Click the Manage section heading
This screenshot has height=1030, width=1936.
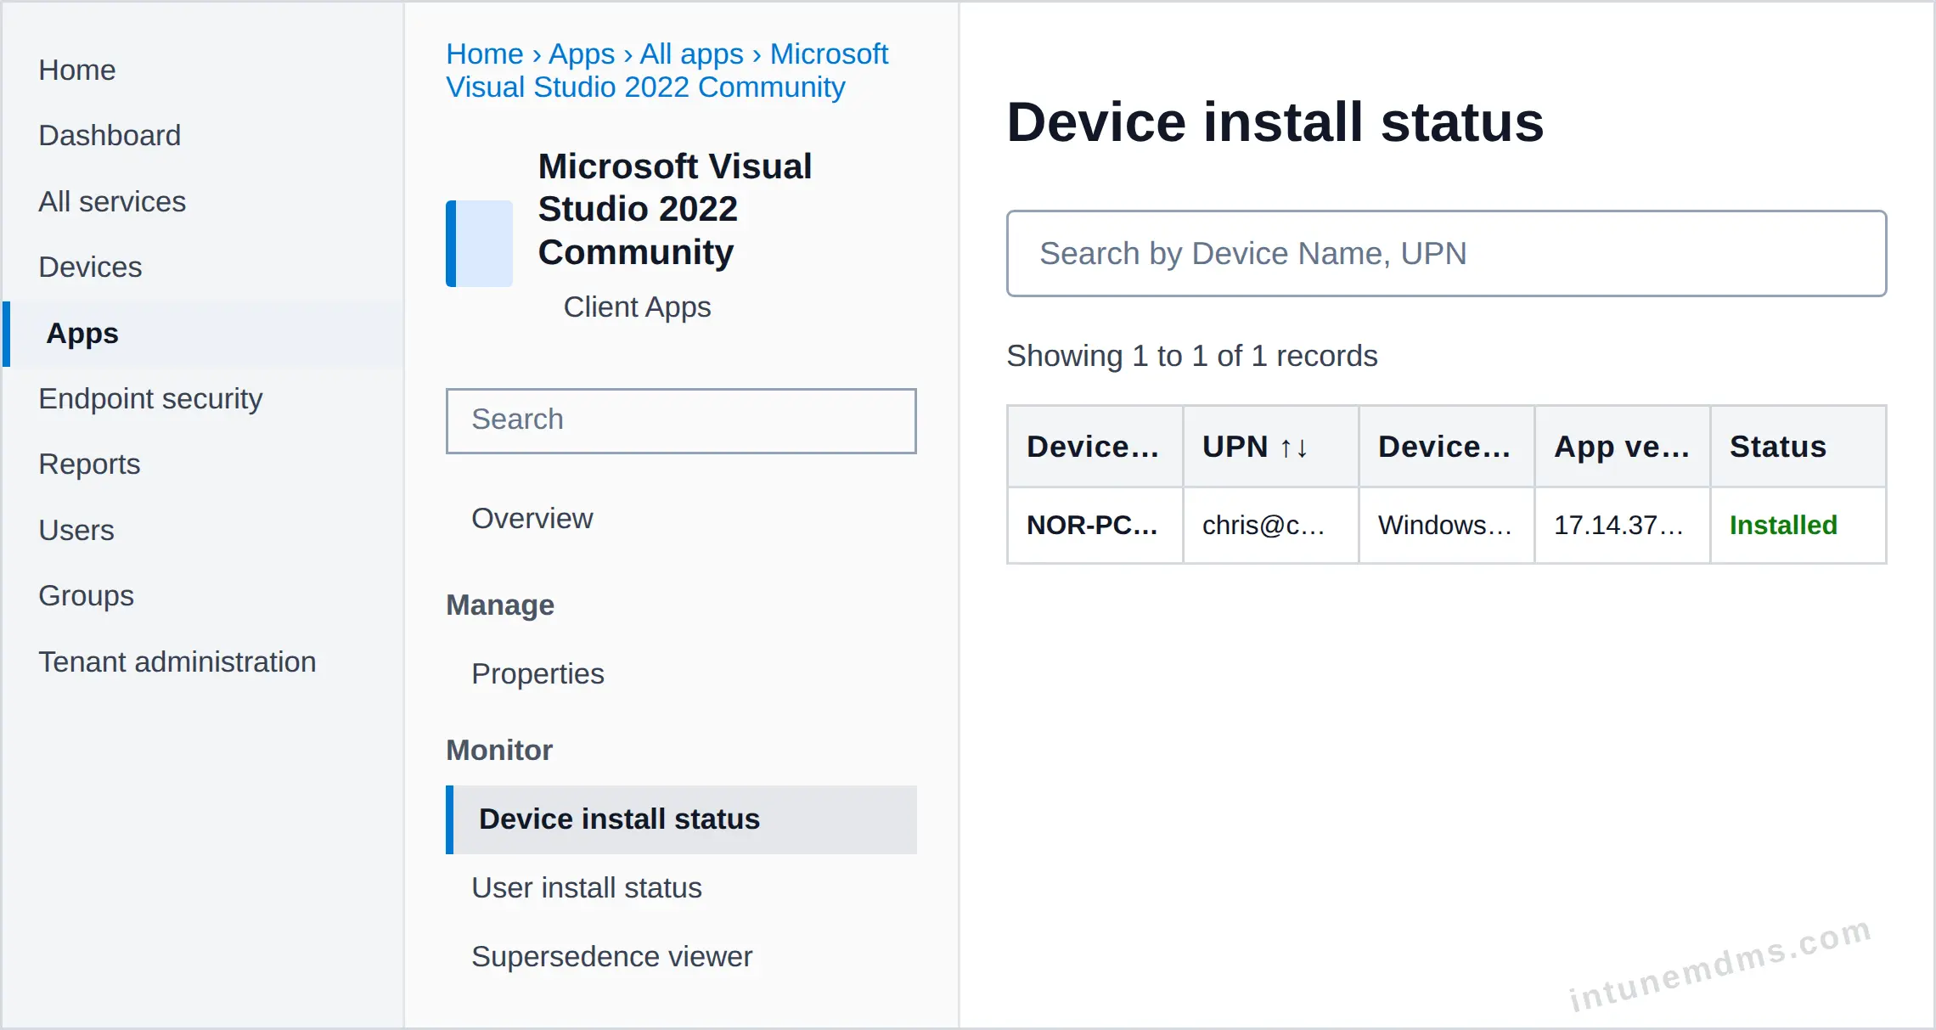coord(500,605)
